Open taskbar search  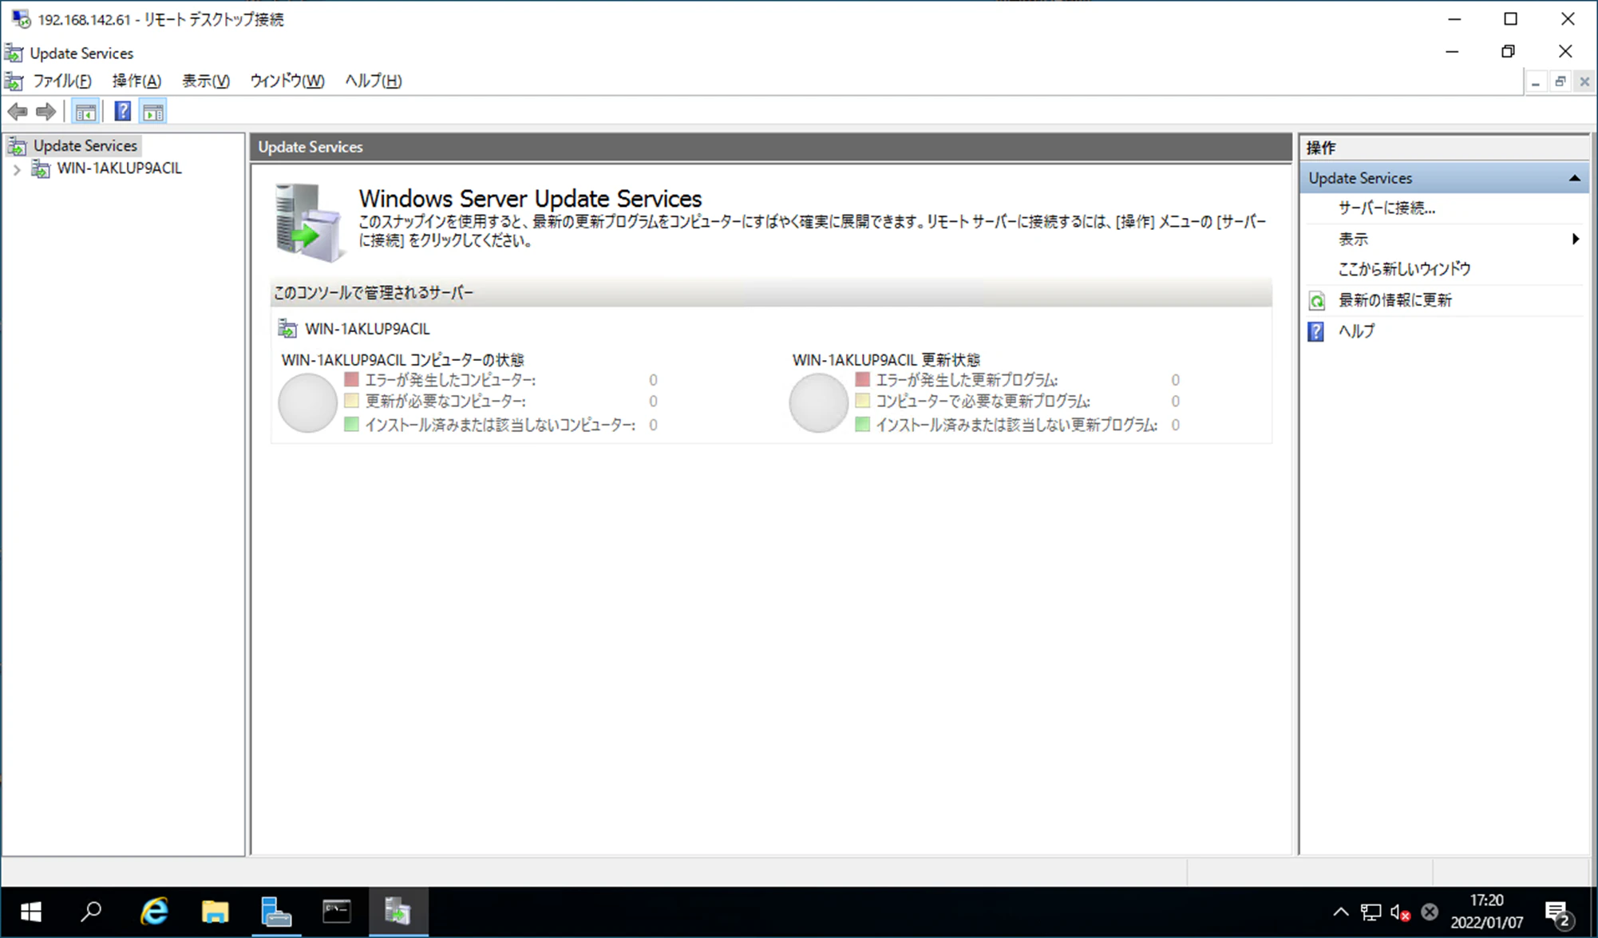91,912
